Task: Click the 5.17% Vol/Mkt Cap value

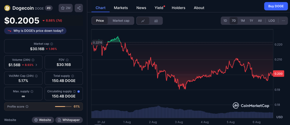Action: (23, 81)
